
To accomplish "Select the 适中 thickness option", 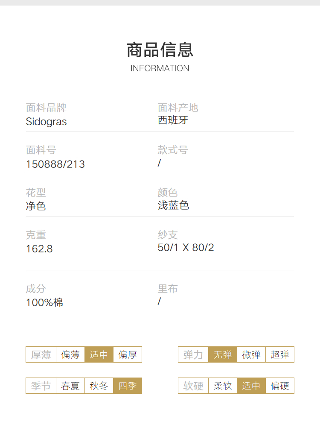I will pyautogui.click(x=99, y=354).
